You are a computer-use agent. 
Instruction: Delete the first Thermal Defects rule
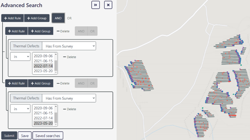pos(70,57)
